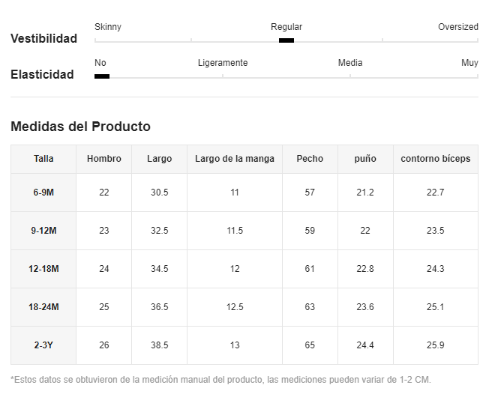The width and height of the screenshot is (498, 400).
Task: Select the 2-3Y size row label
Action: click(43, 345)
